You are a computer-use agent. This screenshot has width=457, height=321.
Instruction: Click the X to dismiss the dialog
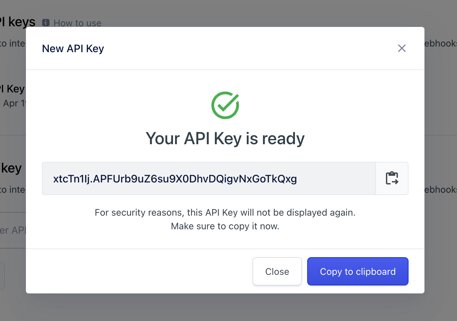tap(402, 48)
